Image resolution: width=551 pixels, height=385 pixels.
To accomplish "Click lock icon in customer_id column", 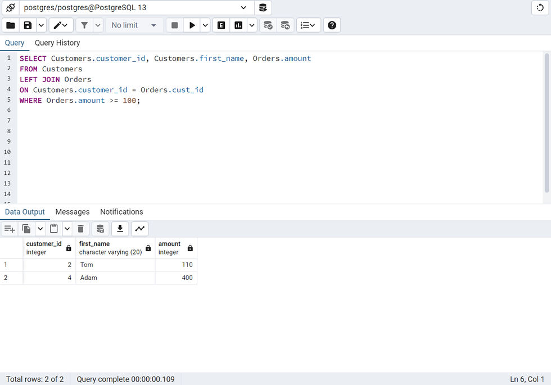I will point(69,248).
